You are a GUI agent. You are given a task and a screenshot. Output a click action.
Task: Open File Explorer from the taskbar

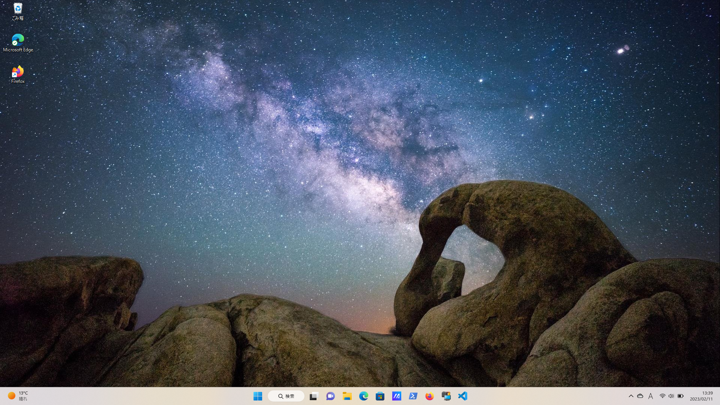tap(347, 396)
